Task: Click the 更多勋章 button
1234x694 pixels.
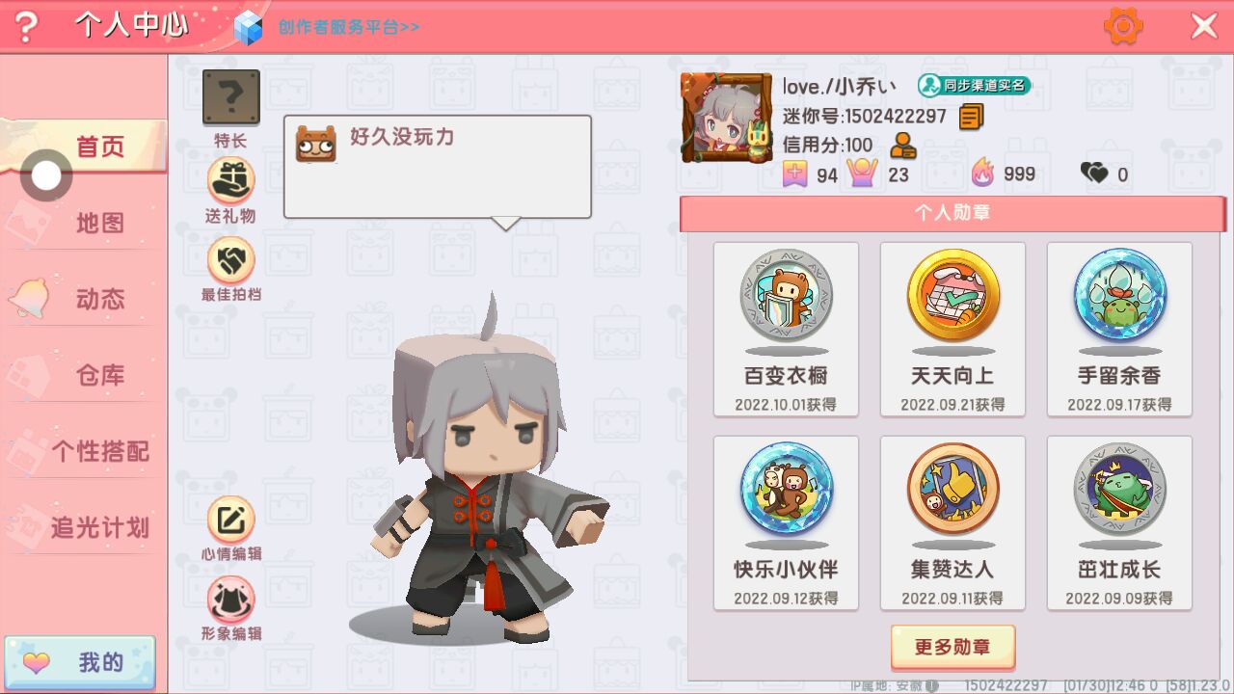Action: pos(952,647)
